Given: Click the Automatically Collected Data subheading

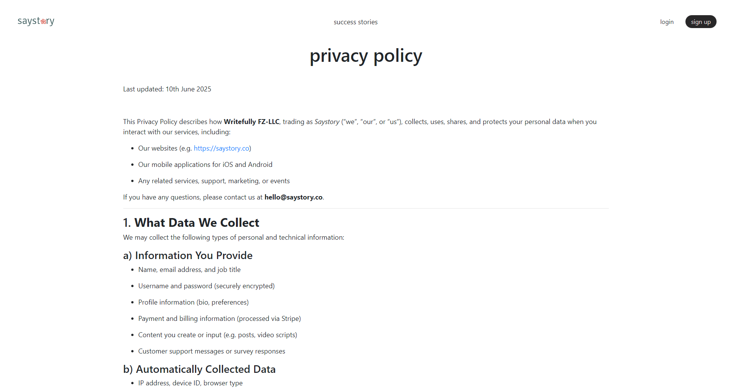Looking at the screenshot, I should (199, 369).
